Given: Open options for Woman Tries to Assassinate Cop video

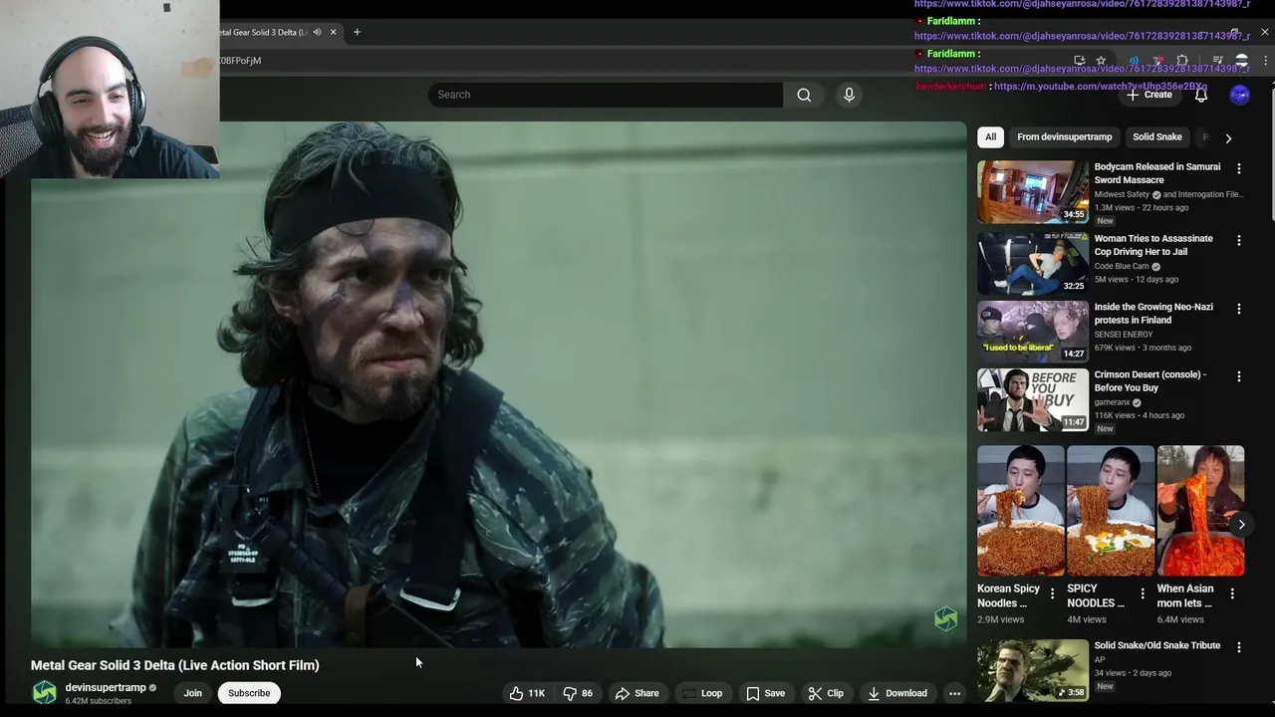Looking at the screenshot, I should pyautogui.click(x=1239, y=241).
